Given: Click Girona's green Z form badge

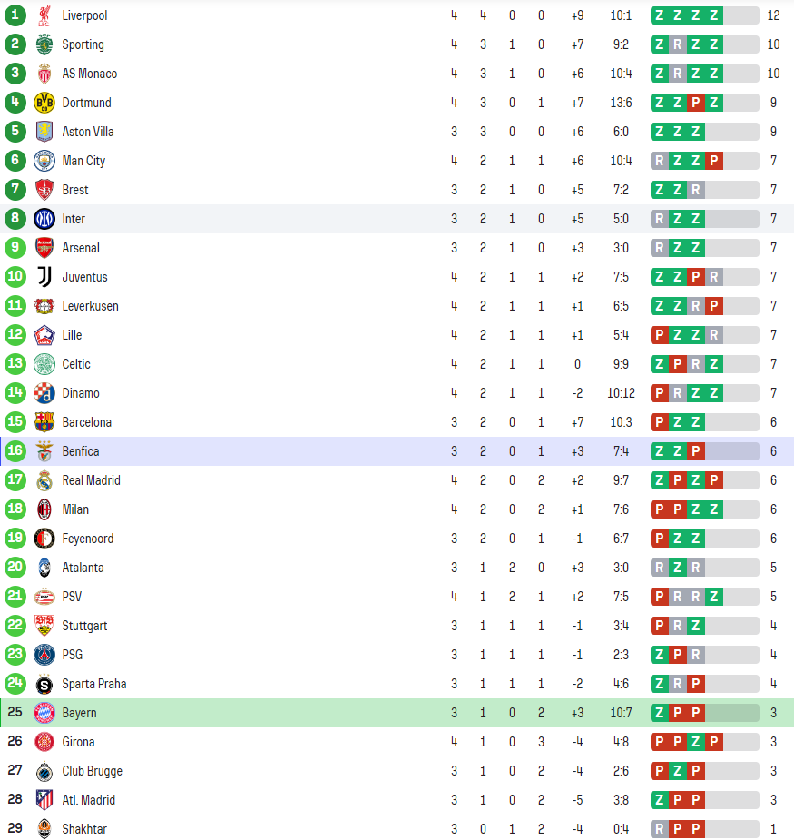Looking at the screenshot, I should [x=696, y=742].
